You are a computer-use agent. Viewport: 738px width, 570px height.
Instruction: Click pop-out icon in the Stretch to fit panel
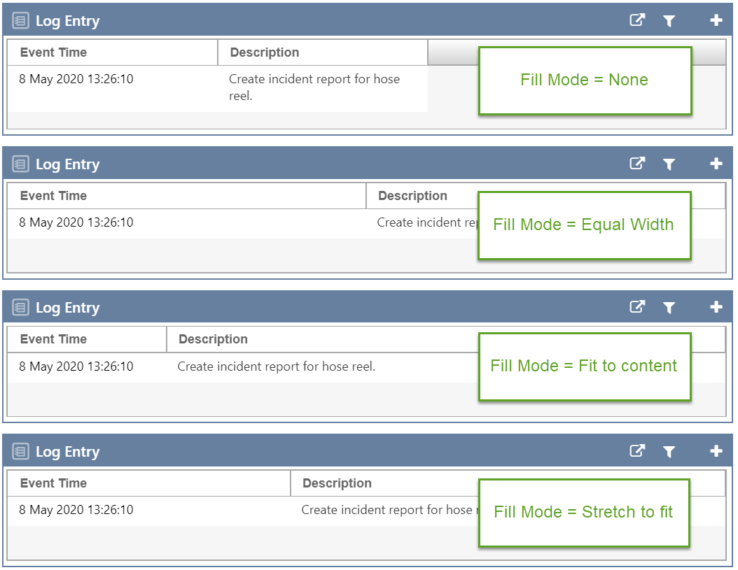[x=636, y=451]
